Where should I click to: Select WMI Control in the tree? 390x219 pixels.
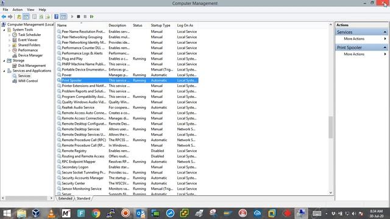(28, 81)
